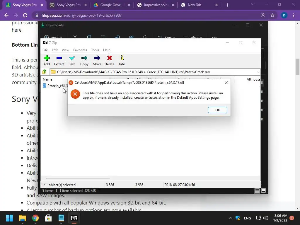Image resolution: width=300 pixels, height=225 pixels.
Task: Show hidden system tray icons
Action: point(231,218)
